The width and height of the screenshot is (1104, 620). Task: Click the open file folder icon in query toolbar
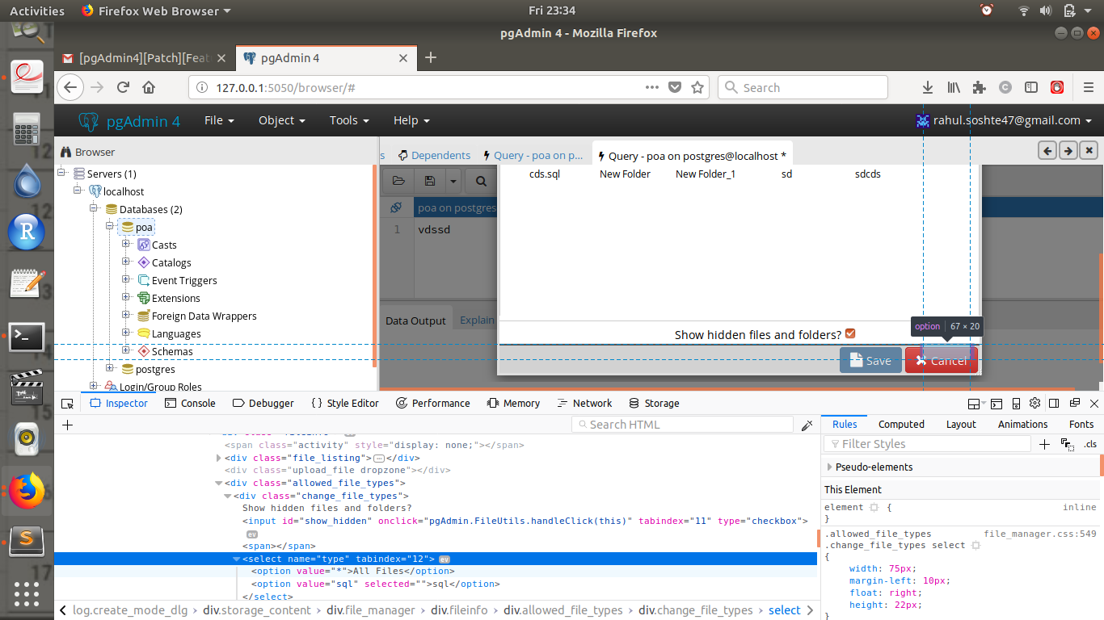click(398, 182)
